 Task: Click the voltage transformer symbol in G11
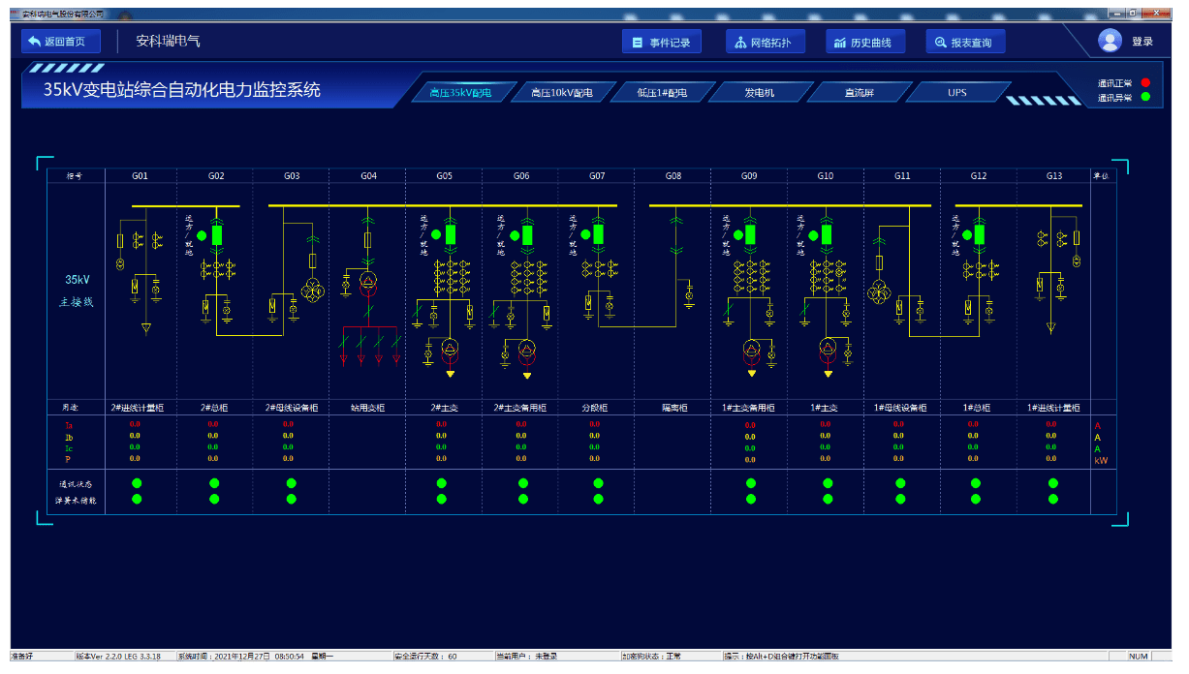[879, 291]
